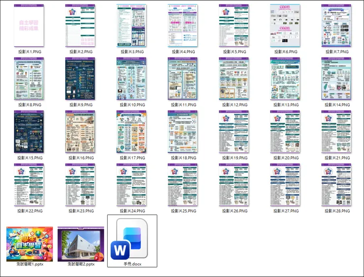Viewport: 364px width, 277px height.
Task: Select the 投影片21.PNG thumbnail
Action: 336,132
